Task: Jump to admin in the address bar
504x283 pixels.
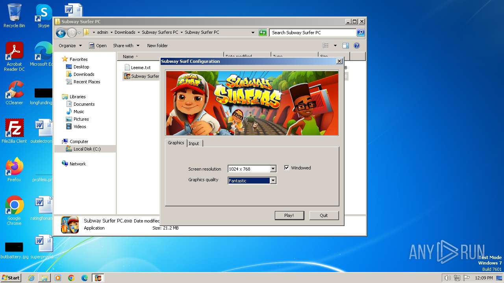Action: click(x=102, y=33)
